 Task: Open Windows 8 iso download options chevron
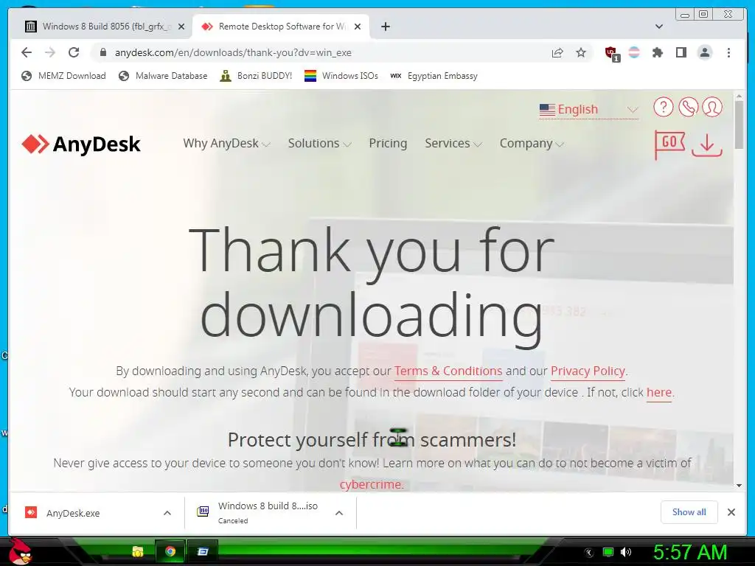[339, 513]
